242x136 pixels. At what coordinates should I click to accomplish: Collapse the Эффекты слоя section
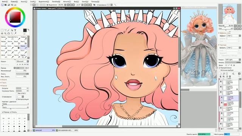click(225, 33)
